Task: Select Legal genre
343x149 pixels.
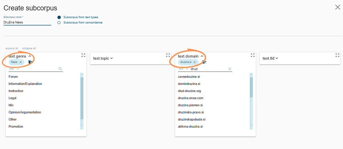Action: coord(13,98)
